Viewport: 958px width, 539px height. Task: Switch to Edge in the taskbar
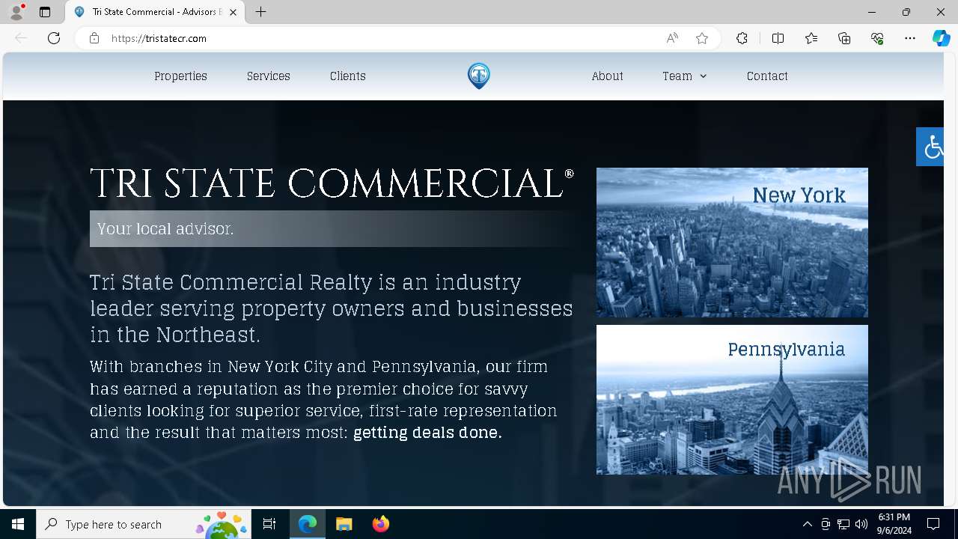[308, 524]
